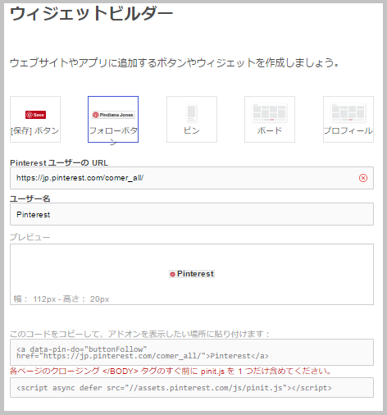
Task: Click the ユーザー名 label
Action: pyautogui.click(x=30, y=198)
